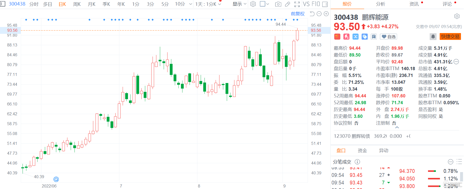The width and height of the screenshot is (464, 189).
Task: Open F10 company info
Action: click(x=316, y=4)
